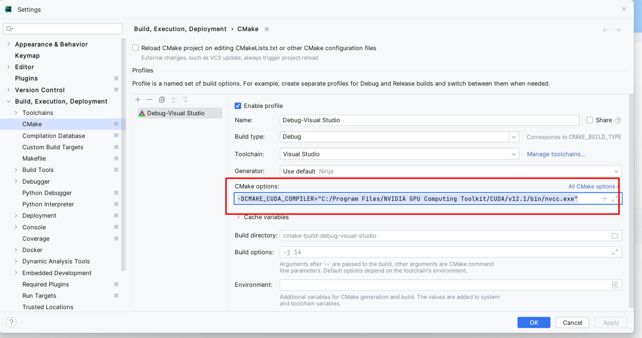The image size is (642, 338).
Task: Click the Apply button
Action: (611, 323)
